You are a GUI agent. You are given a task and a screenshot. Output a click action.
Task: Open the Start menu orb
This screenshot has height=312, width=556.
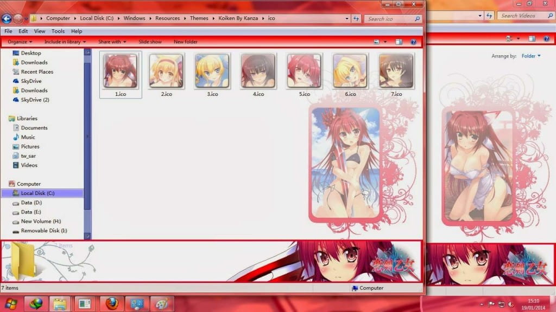[11, 304]
